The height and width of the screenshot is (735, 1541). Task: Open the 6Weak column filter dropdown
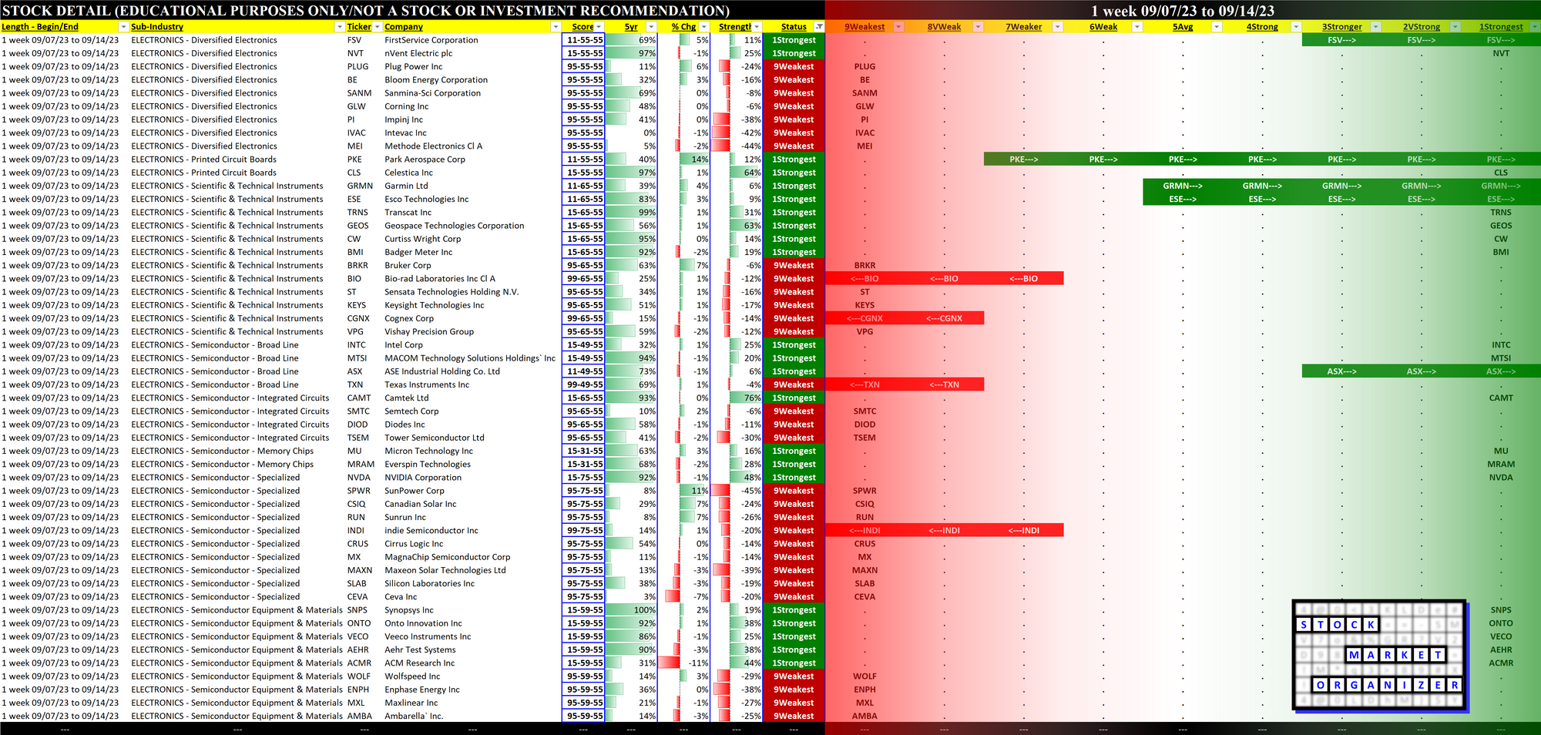point(1137,27)
